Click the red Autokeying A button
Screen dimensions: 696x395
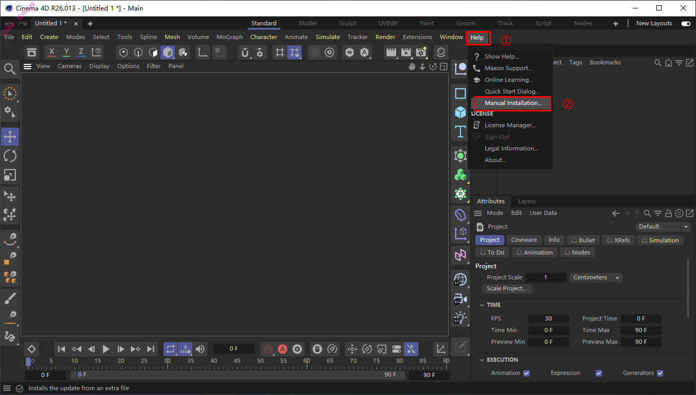(x=283, y=349)
